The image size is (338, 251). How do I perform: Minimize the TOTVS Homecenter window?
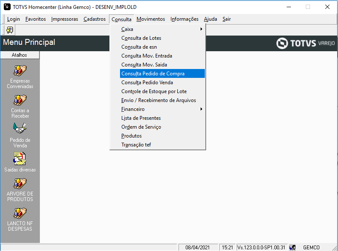point(289,7)
